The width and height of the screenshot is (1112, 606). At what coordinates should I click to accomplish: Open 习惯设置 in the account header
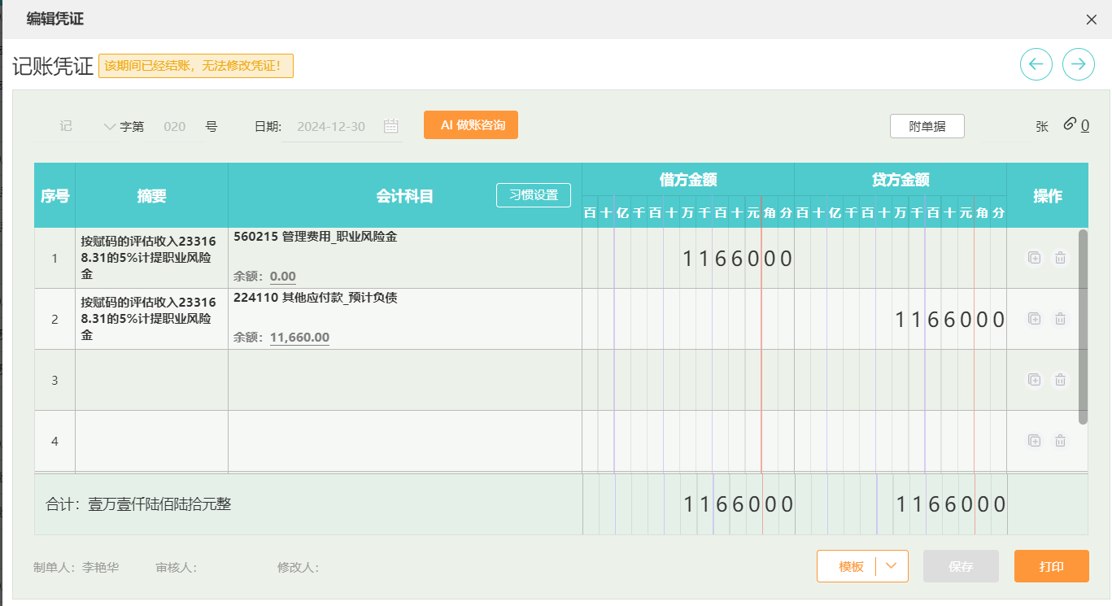(534, 195)
